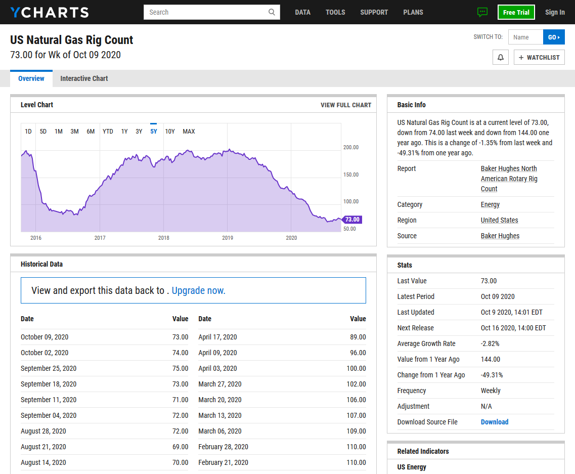Add to watchlist with plus button

pos(539,57)
